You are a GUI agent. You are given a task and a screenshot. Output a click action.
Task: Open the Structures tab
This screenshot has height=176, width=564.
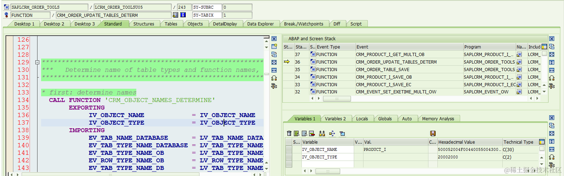144,24
